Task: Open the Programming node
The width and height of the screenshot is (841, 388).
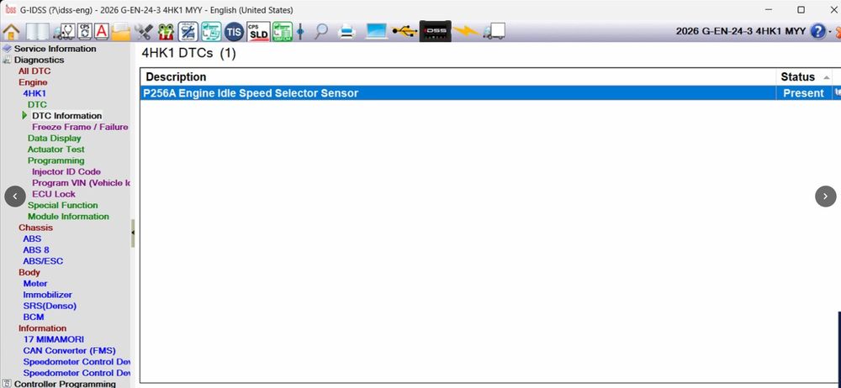Action: pyautogui.click(x=56, y=160)
